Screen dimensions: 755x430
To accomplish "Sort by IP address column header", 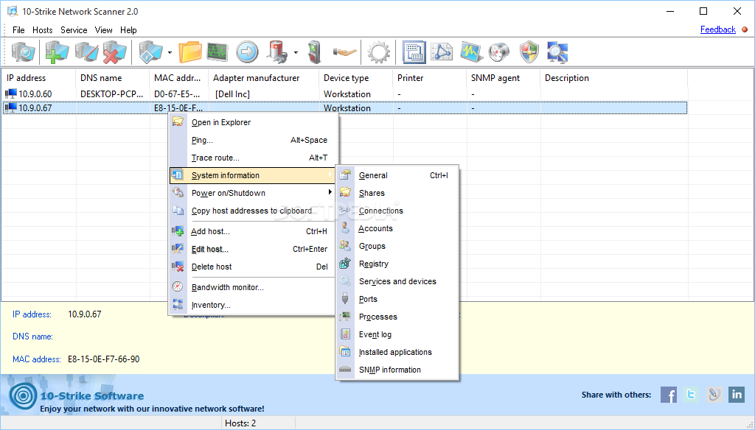I will click(x=38, y=78).
